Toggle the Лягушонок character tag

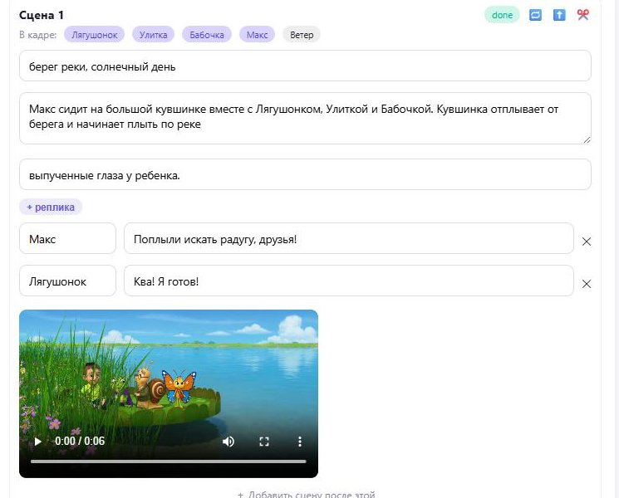coord(95,35)
